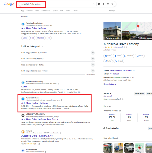Open options dots next to Autoškola Helena result
The width and height of the screenshot is (152, 153).
(61, 100)
